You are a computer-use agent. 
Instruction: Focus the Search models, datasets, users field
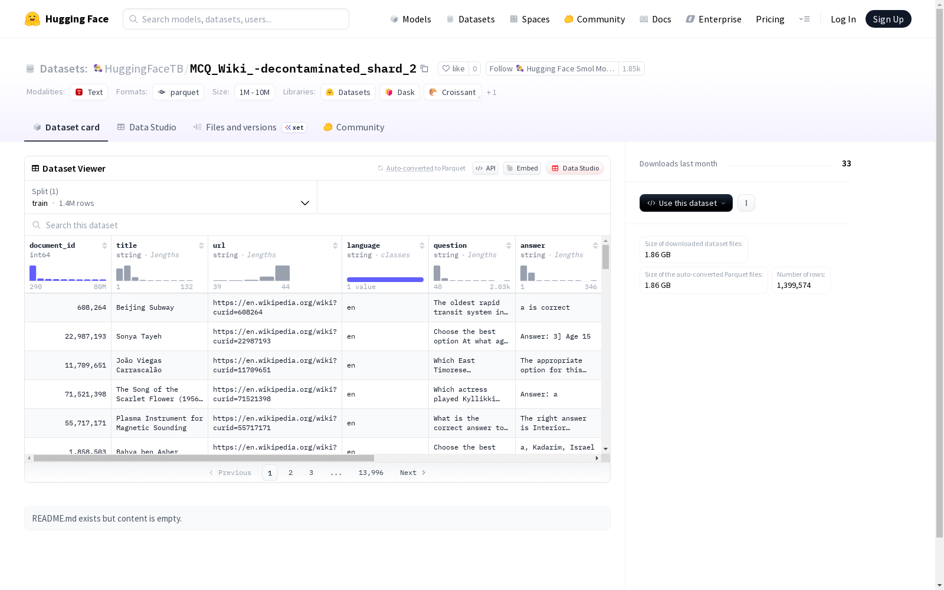(x=236, y=19)
